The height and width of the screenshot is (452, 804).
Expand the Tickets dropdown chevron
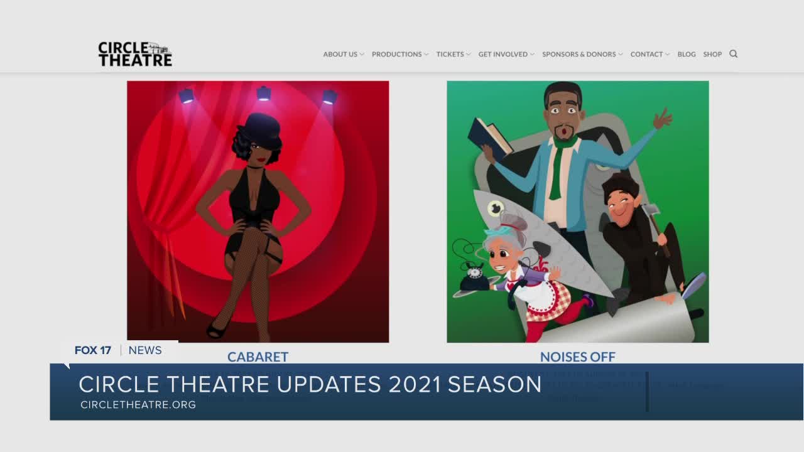(x=469, y=55)
